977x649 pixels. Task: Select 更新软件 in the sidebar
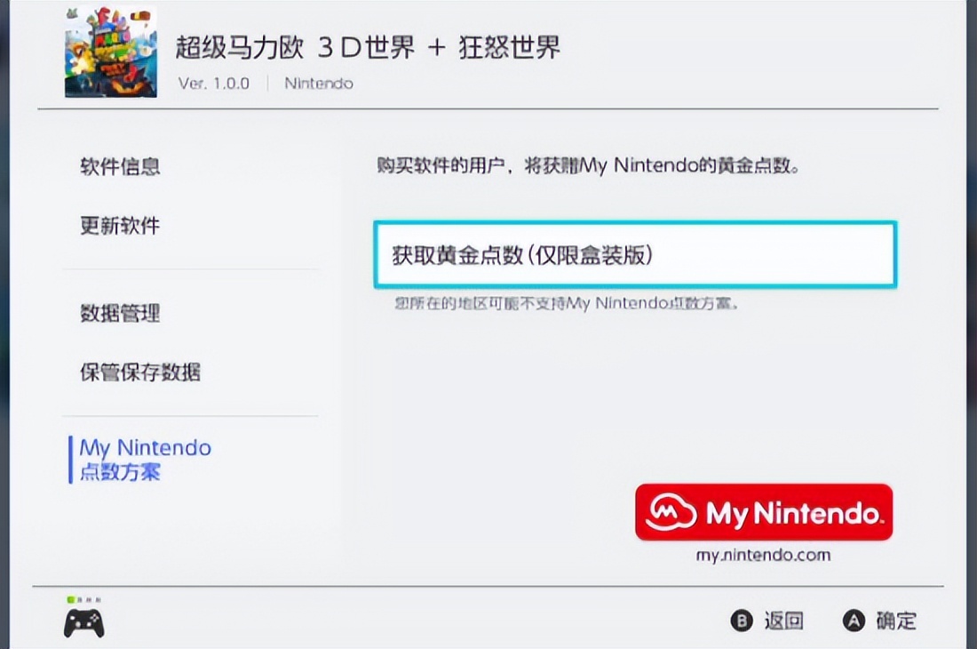(120, 226)
